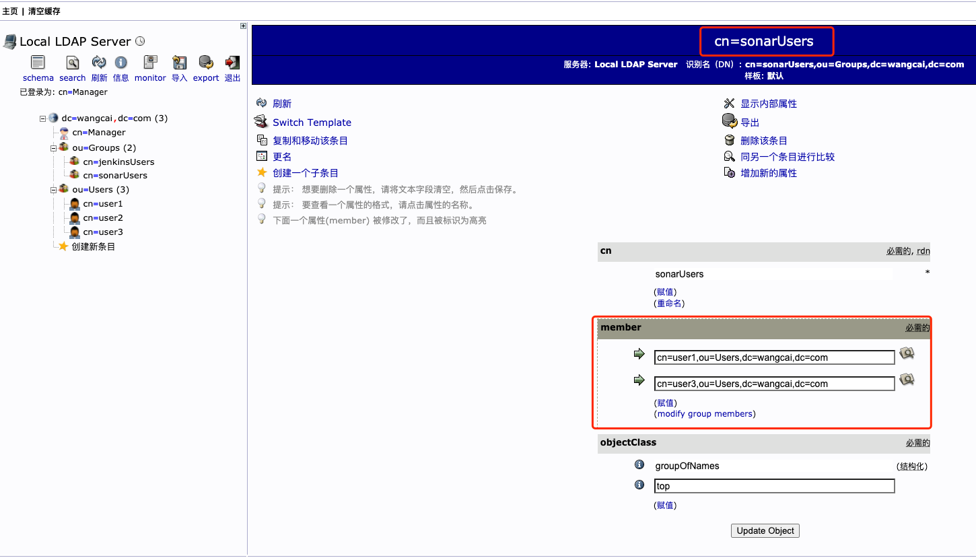Open the modify group members link
976x558 pixels.
click(704, 413)
